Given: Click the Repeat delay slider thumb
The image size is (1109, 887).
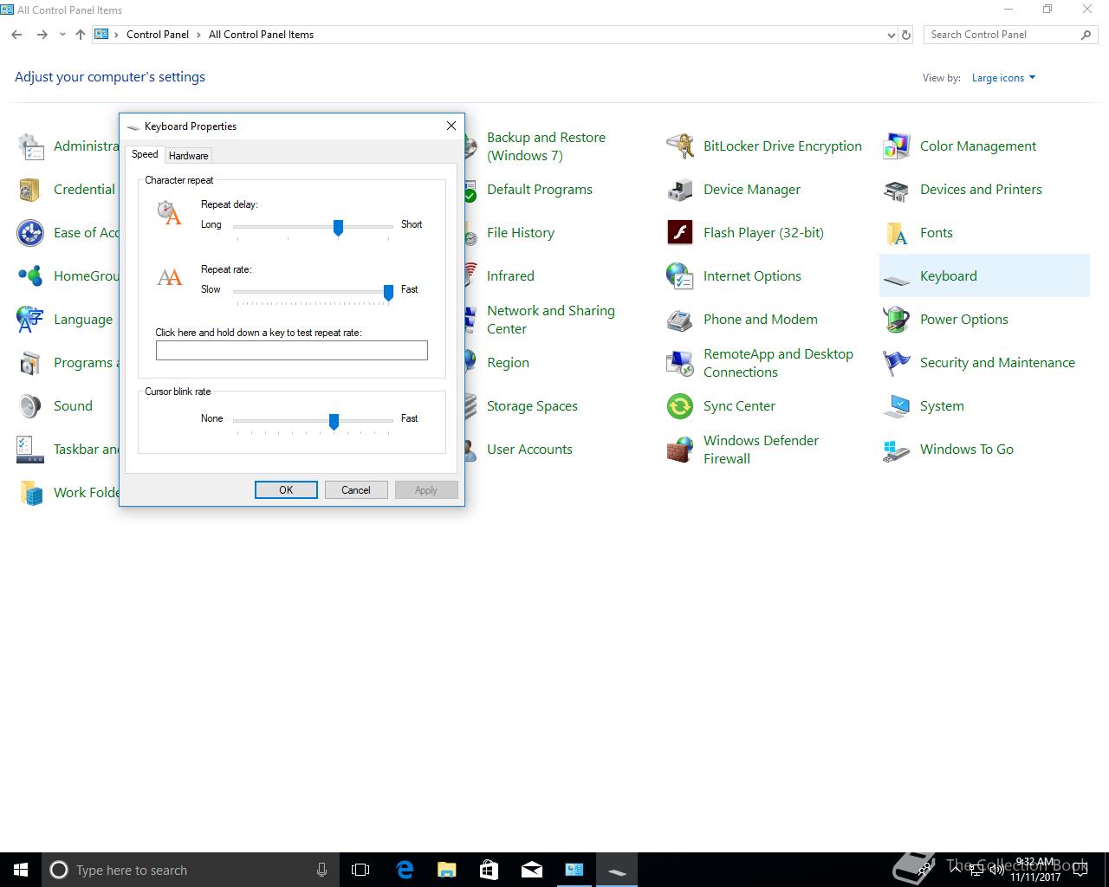Looking at the screenshot, I should point(338,227).
